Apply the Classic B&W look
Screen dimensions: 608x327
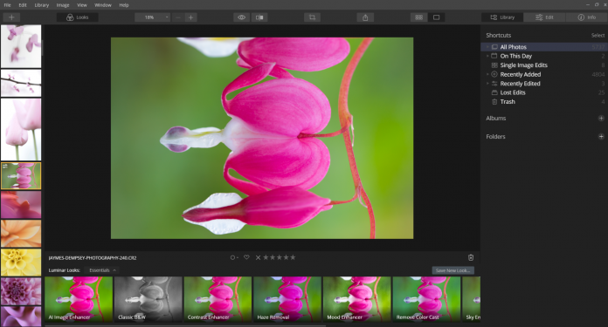[149, 299]
